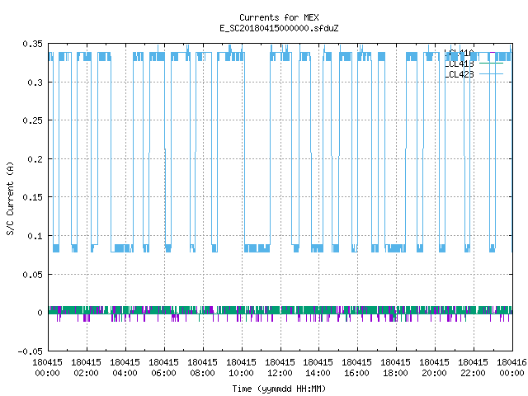Click the plot title "Currents for MEX"

pyautogui.click(x=279, y=17)
